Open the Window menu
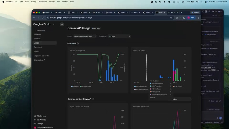Viewport: 229px width, 129px height. [x=65, y=2]
